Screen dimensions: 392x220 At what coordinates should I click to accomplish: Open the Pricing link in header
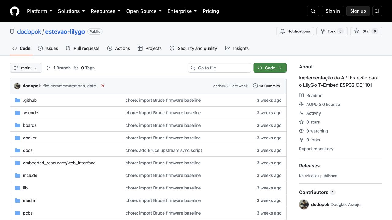tap(211, 11)
